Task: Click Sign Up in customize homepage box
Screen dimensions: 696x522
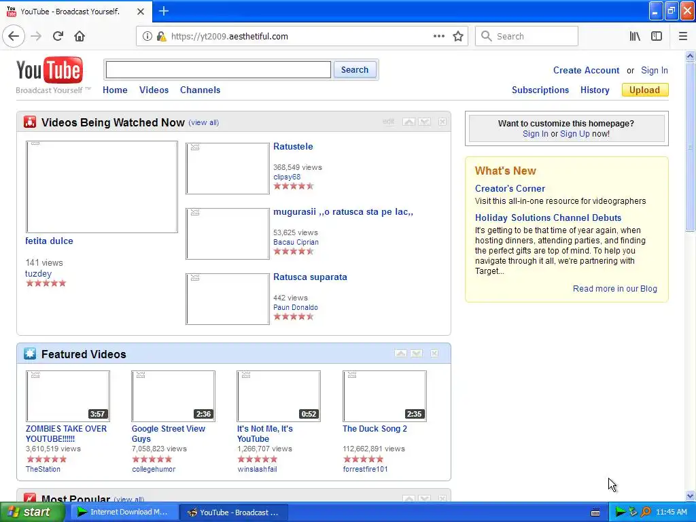Action: pos(575,134)
